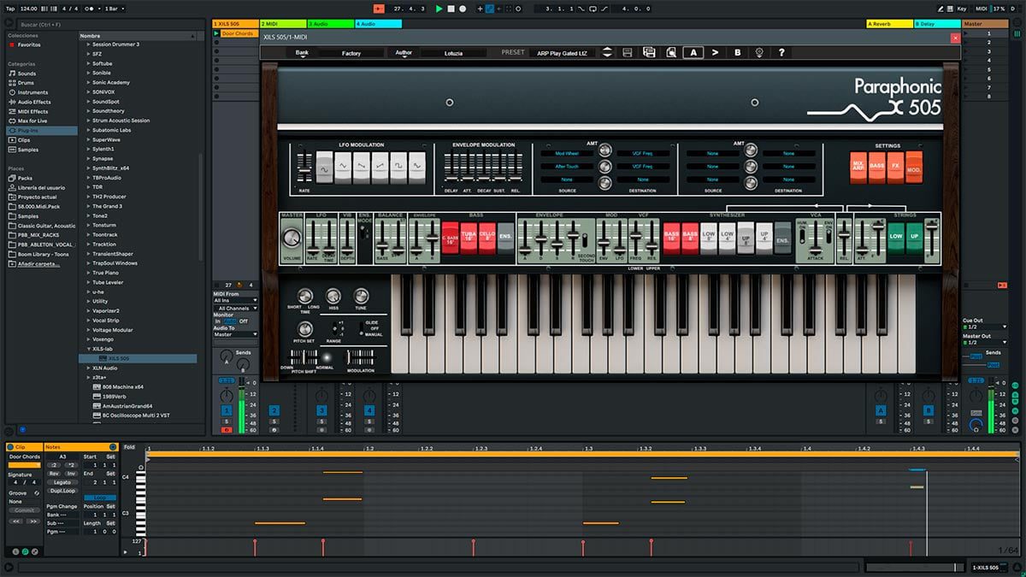Click the TUNE knob
Screen dimensions: 1026x577
click(361, 296)
